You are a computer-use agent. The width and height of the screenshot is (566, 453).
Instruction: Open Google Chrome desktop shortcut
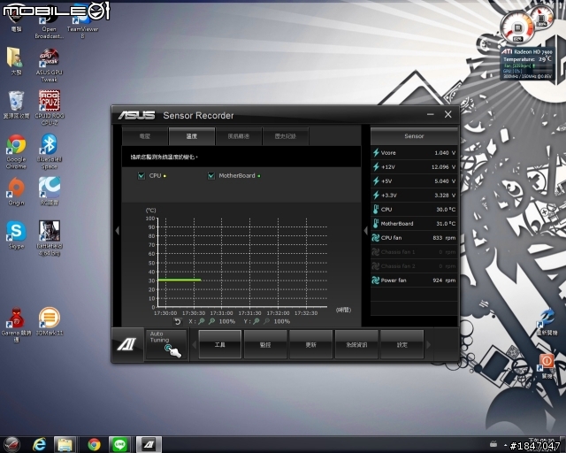[16, 151]
